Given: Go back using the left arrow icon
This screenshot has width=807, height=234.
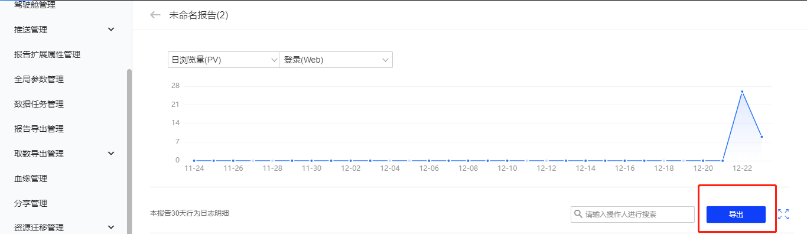Looking at the screenshot, I should [x=155, y=15].
